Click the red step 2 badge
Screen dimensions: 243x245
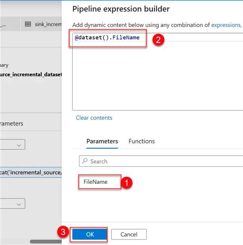click(159, 41)
